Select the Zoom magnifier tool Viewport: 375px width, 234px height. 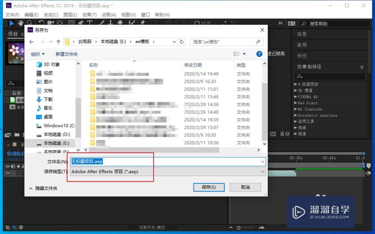pyautogui.click(x=30, y=23)
